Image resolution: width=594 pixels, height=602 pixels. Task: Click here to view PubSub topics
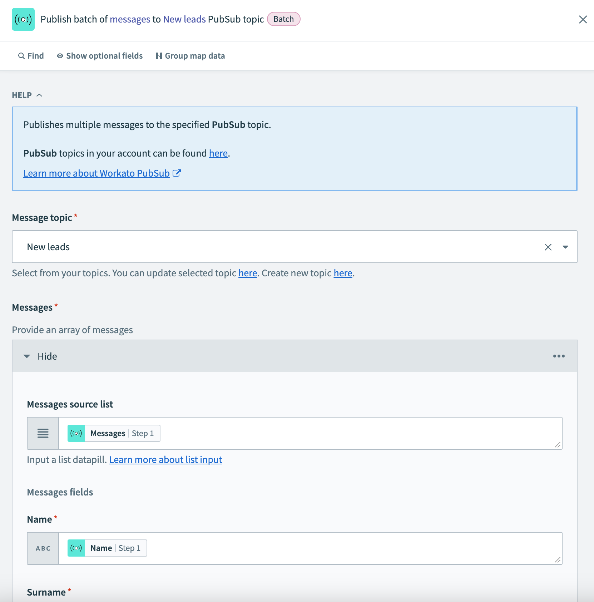click(218, 153)
